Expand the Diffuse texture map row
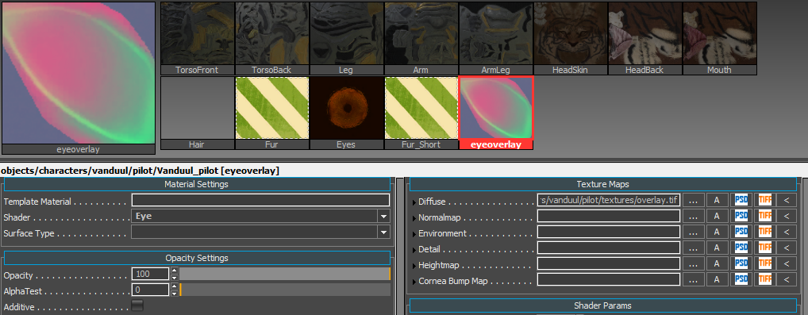 [414, 202]
